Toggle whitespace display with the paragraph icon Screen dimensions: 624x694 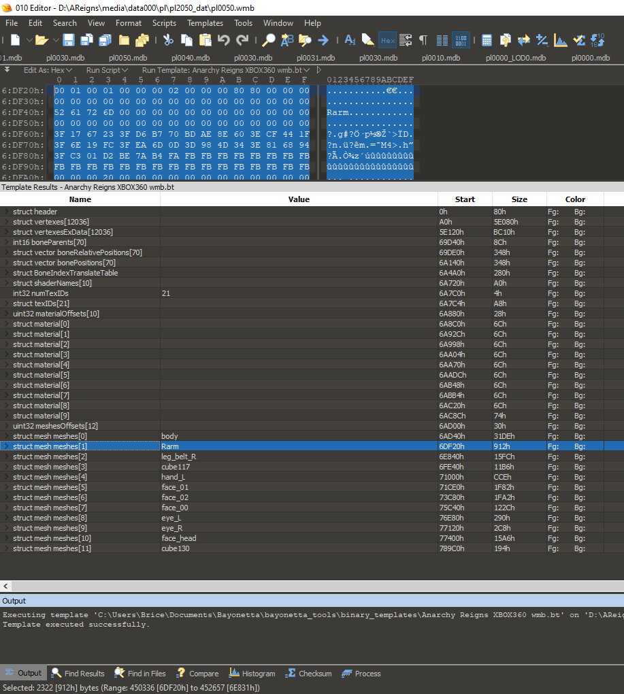tap(423, 40)
